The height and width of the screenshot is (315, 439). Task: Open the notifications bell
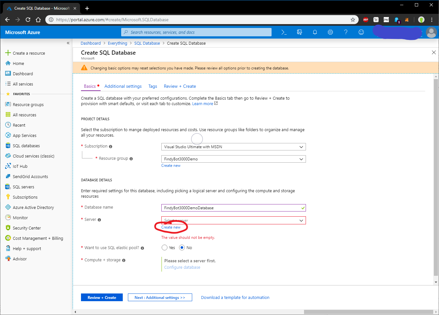pyautogui.click(x=315, y=32)
